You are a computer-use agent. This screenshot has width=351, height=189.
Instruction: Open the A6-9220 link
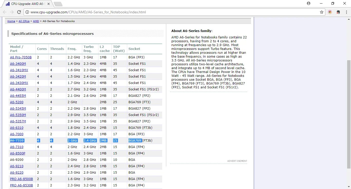coord(17,172)
